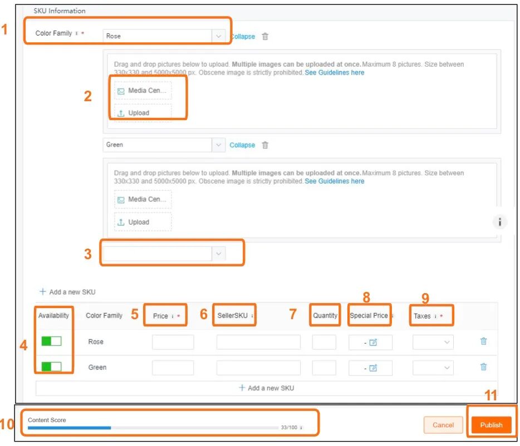Collapse the Green variant section
The height and width of the screenshot is (446, 520).
tap(242, 145)
